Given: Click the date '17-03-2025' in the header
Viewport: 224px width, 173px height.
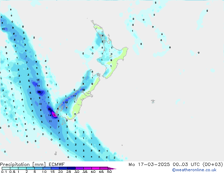Looking at the screenshot, I should [154, 165].
